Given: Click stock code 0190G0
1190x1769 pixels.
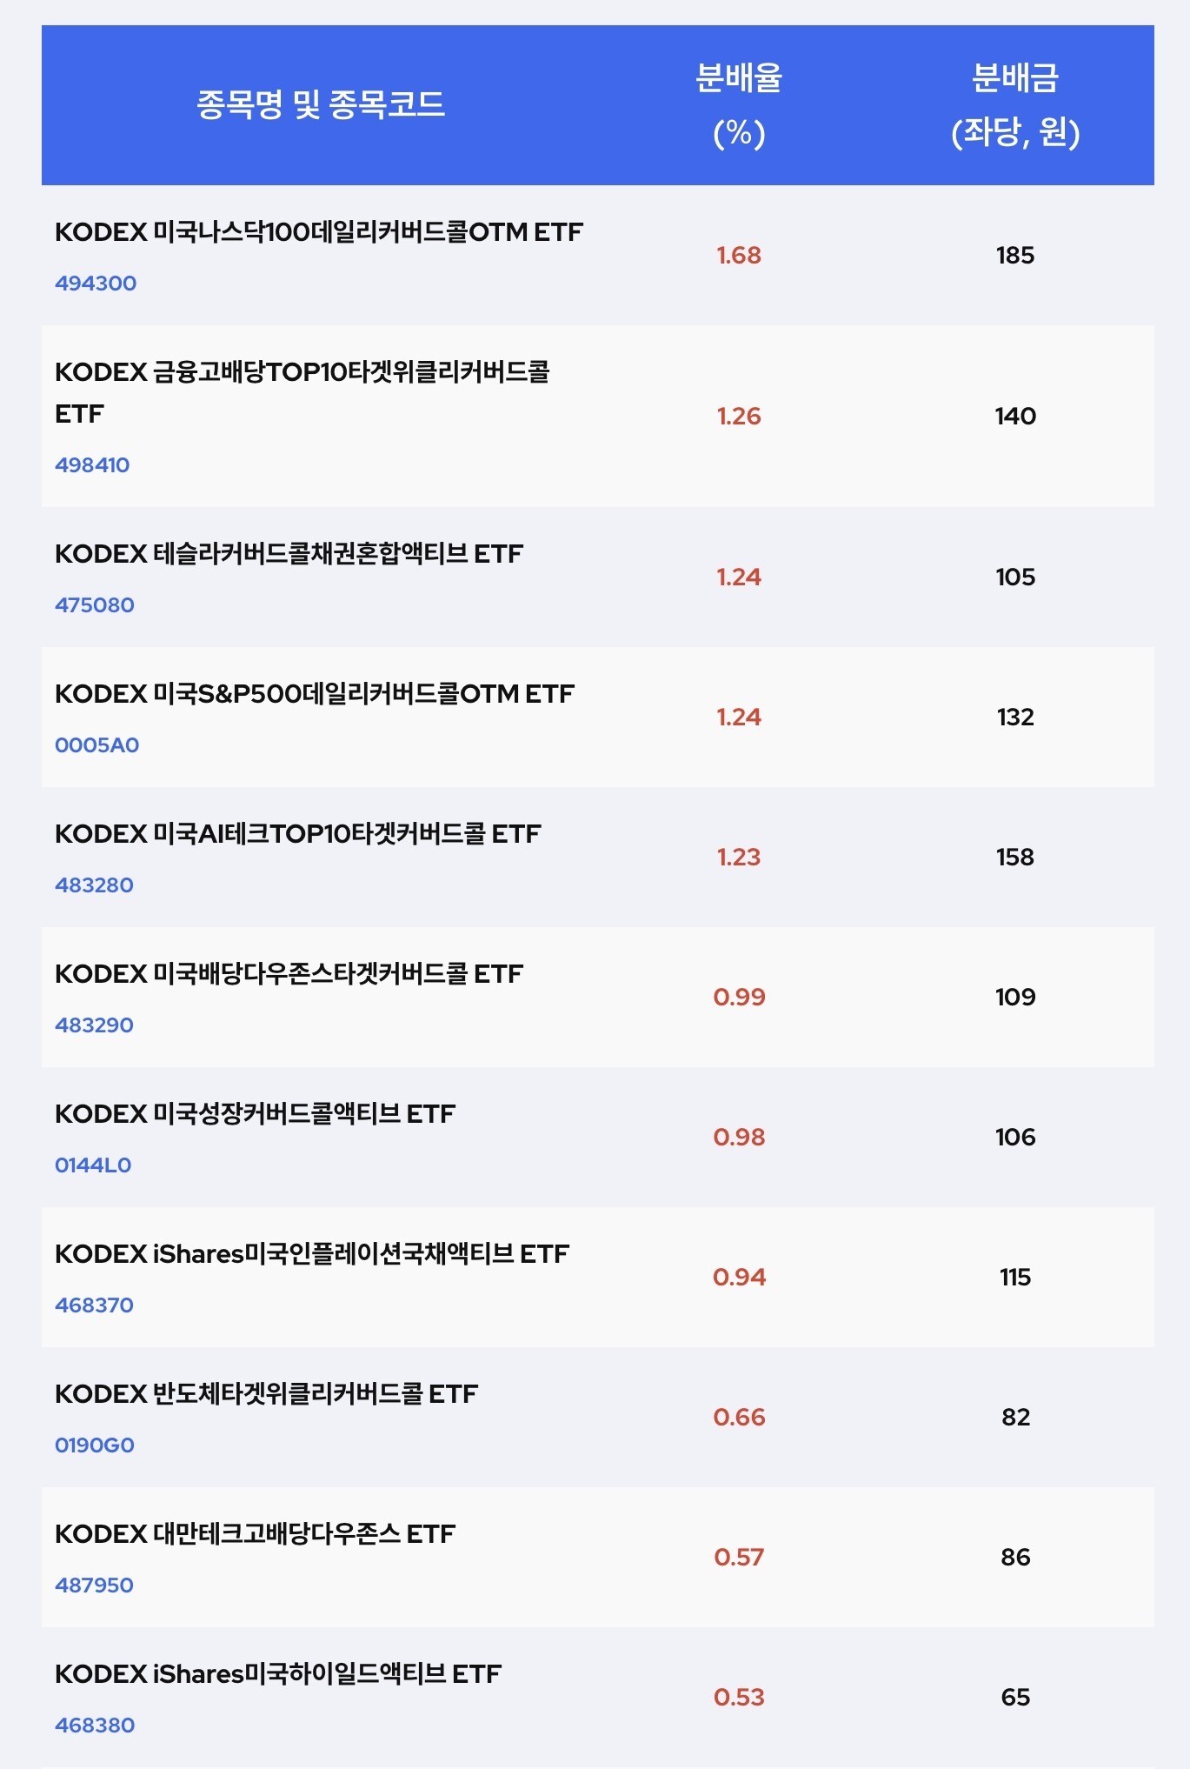Looking at the screenshot, I should pyautogui.click(x=95, y=1445).
